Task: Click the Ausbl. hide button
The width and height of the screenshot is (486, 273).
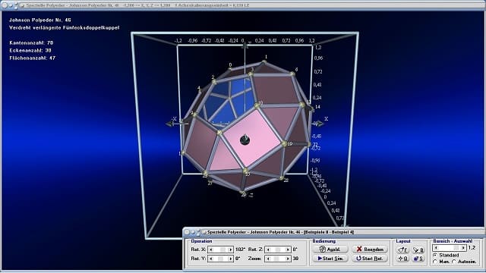Action: point(330,249)
